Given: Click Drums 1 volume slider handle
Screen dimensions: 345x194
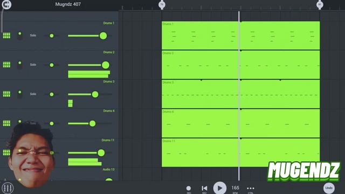Looking at the screenshot, I should 103,36.
